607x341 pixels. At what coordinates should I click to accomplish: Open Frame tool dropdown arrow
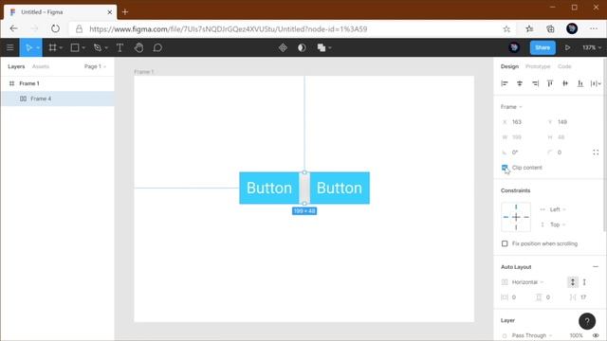[61, 48]
